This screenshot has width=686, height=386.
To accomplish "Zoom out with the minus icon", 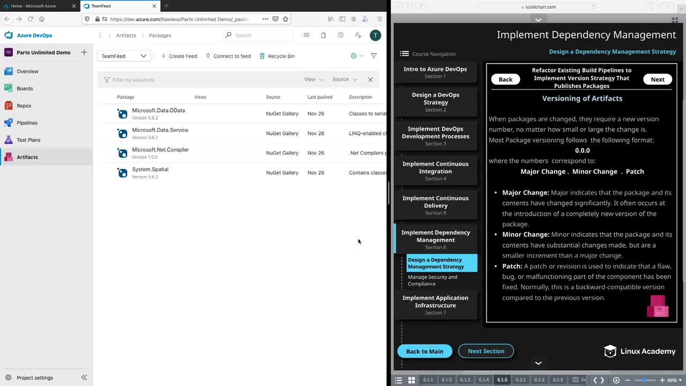I will point(628,380).
